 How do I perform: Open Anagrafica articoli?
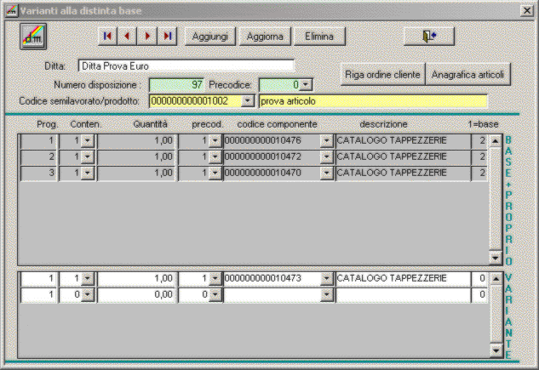coord(467,74)
